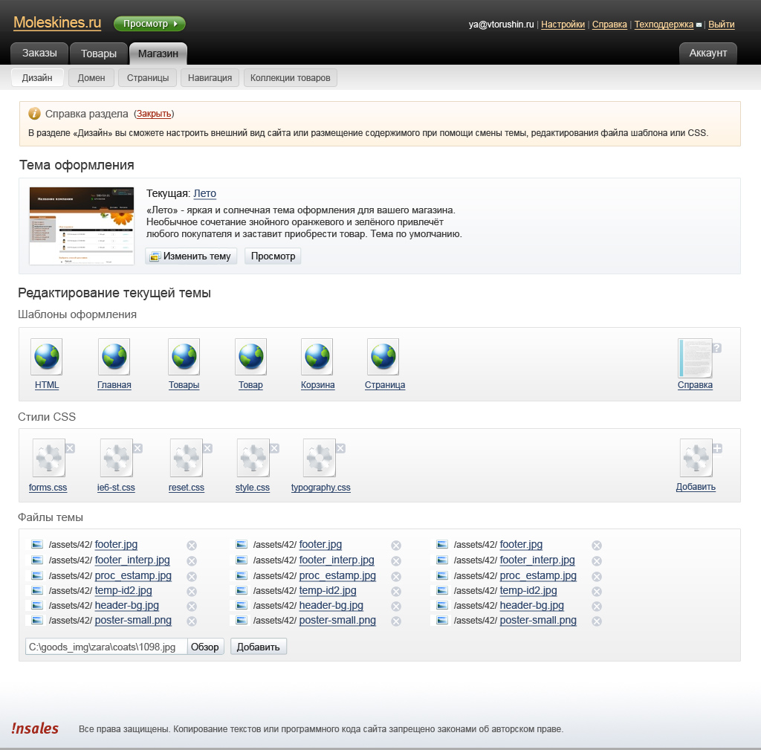Image resolution: width=761 pixels, height=750 pixels.
Task: Click the Moleskines.ru site logo link
Action: click(57, 22)
